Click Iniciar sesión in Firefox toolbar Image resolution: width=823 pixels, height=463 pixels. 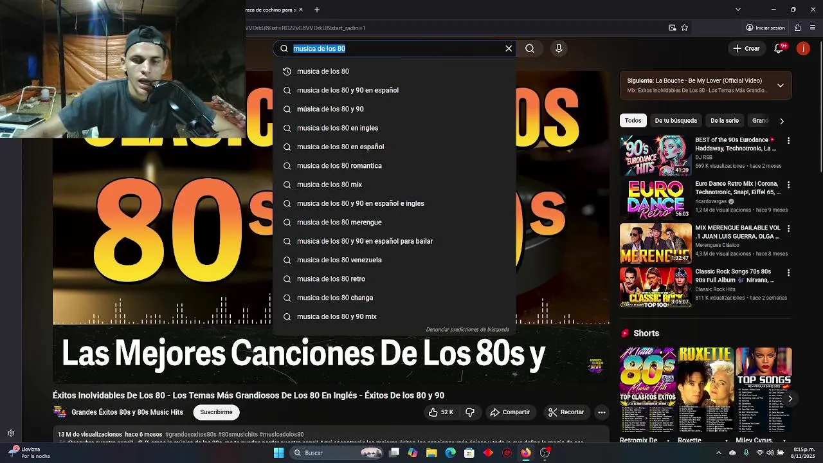[765, 28]
